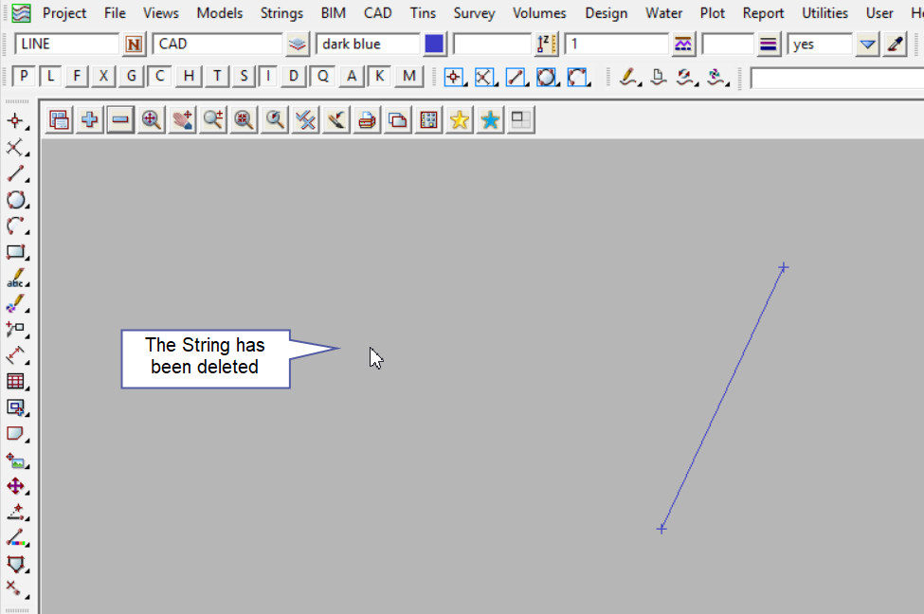Image resolution: width=924 pixels, height=614 pixels.
Task: Expand the arc flyout in top CAD toolbar
Action: [x=577, y=77]
